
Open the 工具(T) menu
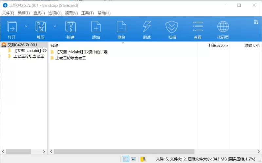[87, 13]
